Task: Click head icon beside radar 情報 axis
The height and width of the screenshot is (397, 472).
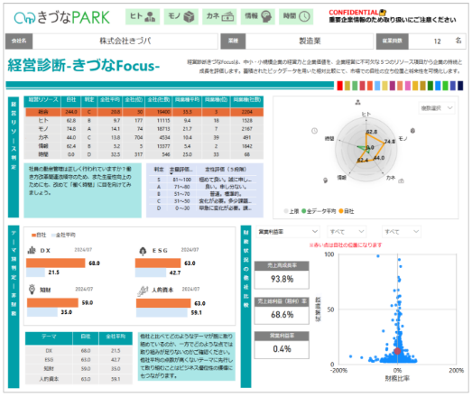Action: click(326, 180)
